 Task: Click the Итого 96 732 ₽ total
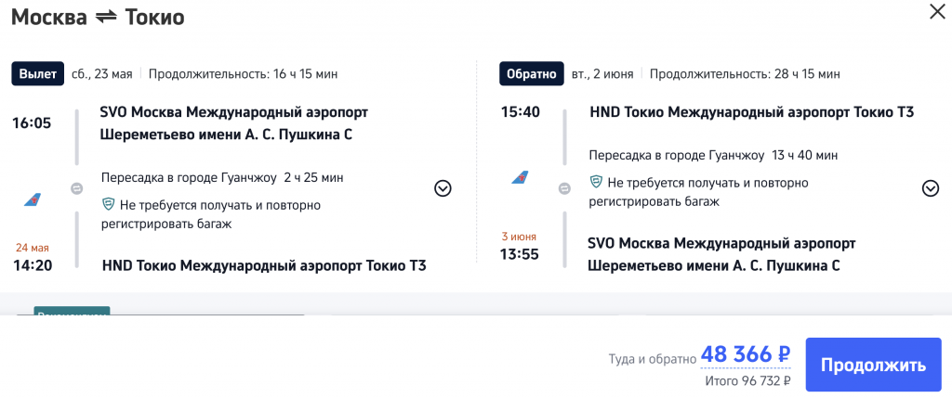(747, 379)
